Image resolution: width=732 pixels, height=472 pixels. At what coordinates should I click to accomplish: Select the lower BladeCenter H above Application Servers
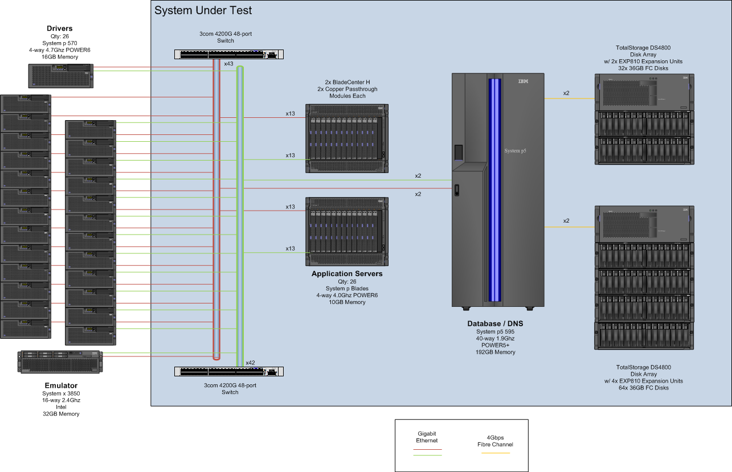347,231
